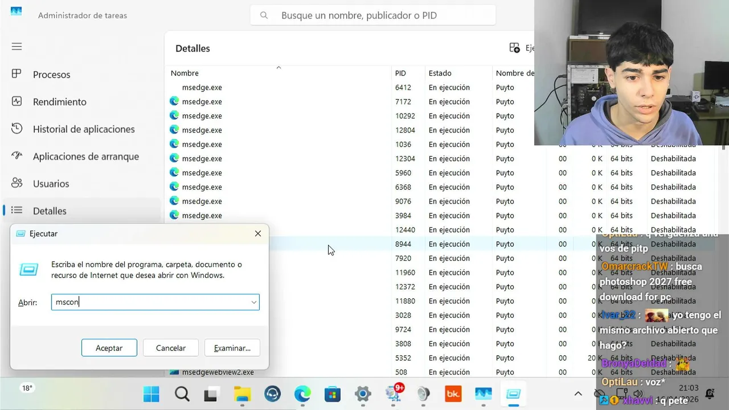729x410 pixels.
Task: Click the Edge icon in the PID 1036 row
Action: click(x=174, y=144)
